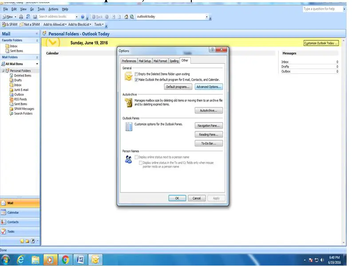Open the Go menu
The height and width of the screenshot is (266, 352).
click(x=32, y=9)
